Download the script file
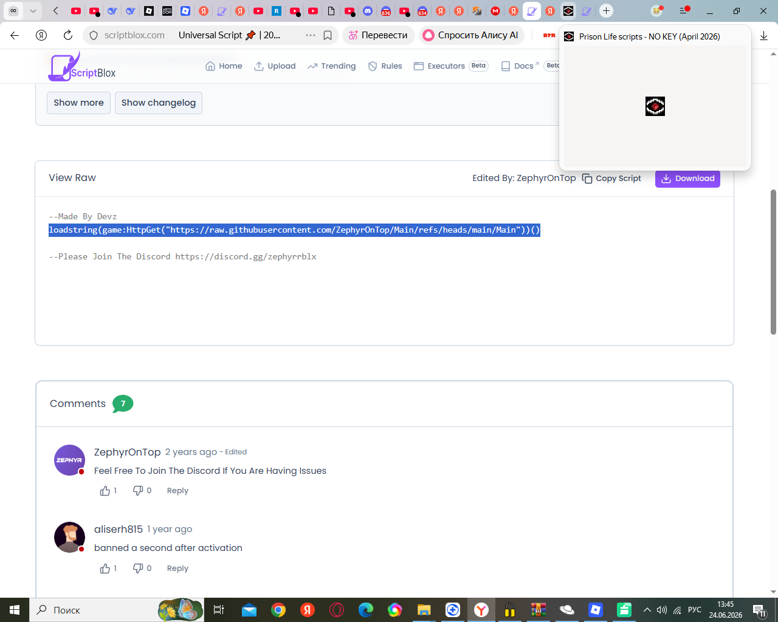The height and width of the screenshot is (622, 778). click(687, 179)
